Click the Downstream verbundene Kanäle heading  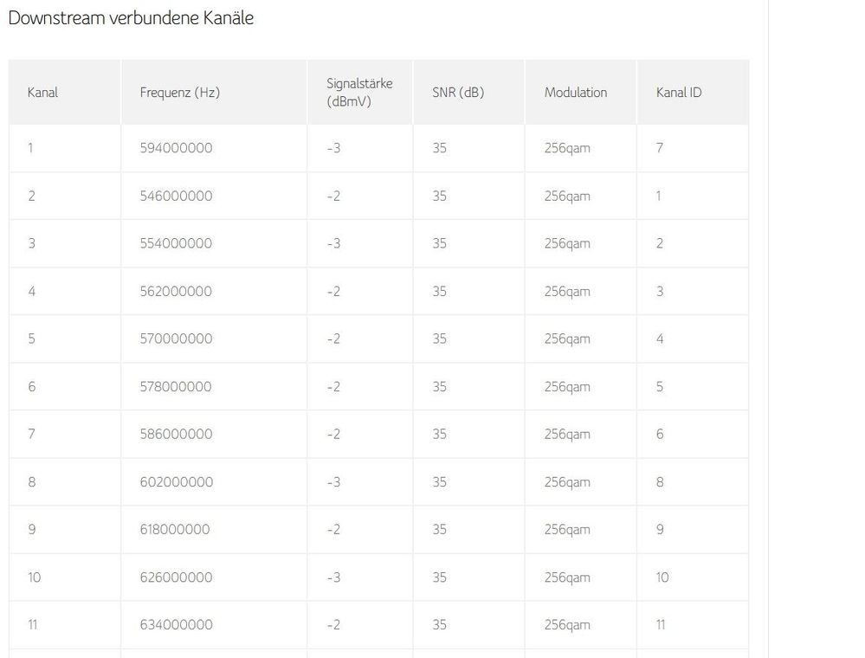[x=131, y=18]
